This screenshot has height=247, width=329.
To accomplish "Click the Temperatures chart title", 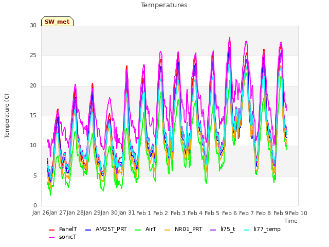I will 164,5.
